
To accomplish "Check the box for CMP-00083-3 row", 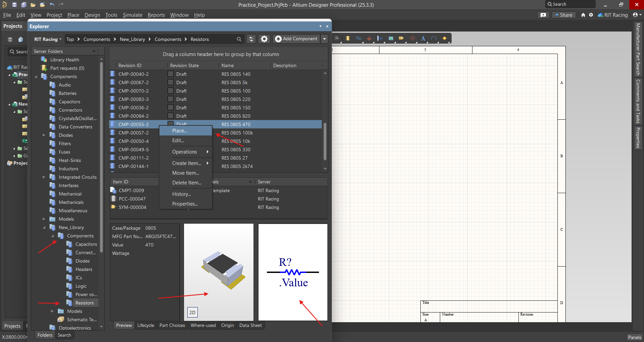I will click(x=171, y=99).
